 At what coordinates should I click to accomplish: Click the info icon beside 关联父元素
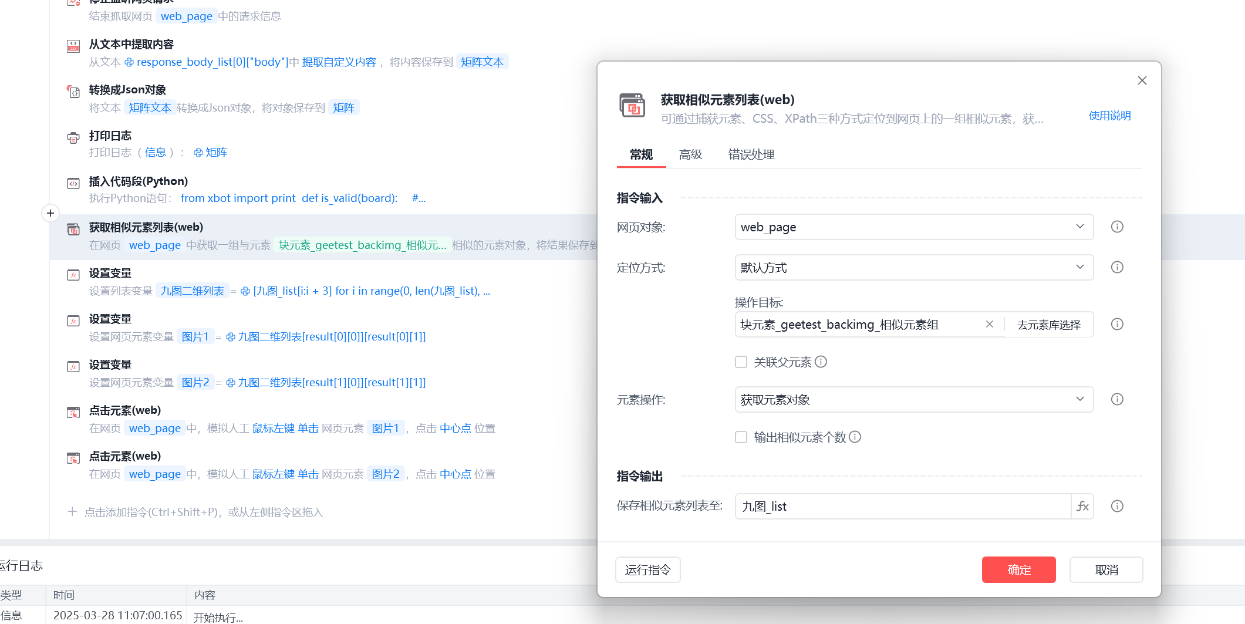pos(821,362)
